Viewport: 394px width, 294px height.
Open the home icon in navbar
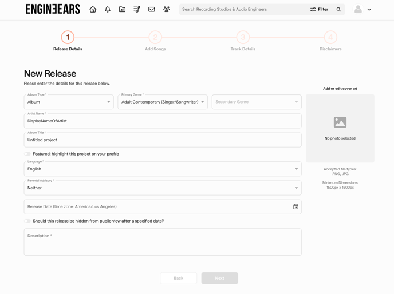coord(93,9)
